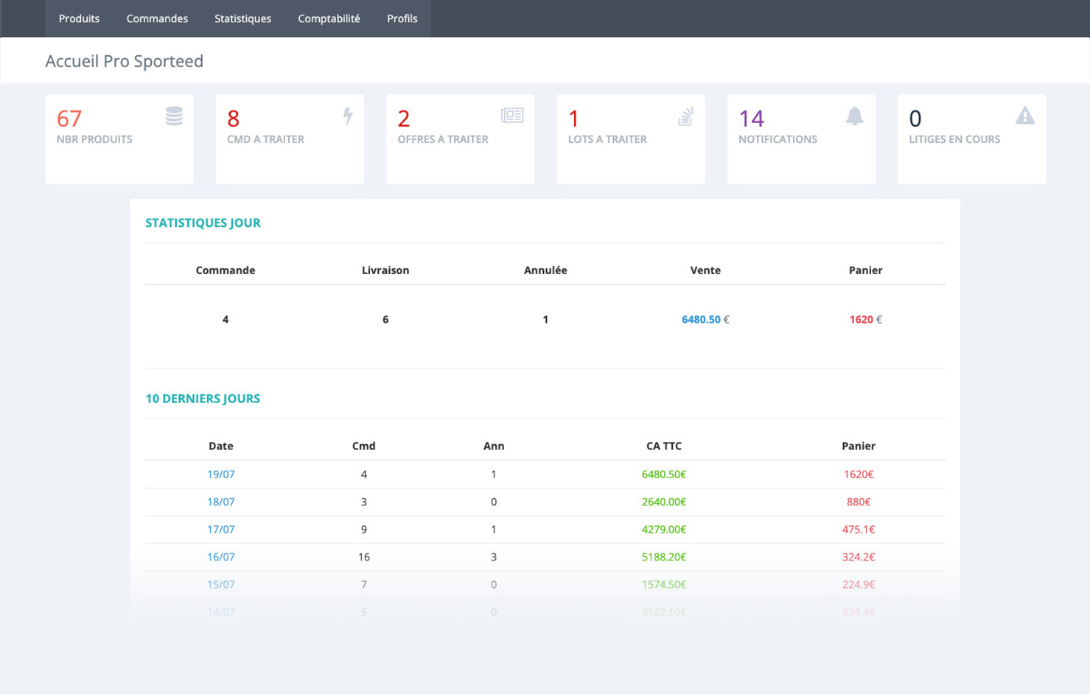The image size is (1090, 694).
Task: Click the notifications bell icon
Action: coord(854,116)
